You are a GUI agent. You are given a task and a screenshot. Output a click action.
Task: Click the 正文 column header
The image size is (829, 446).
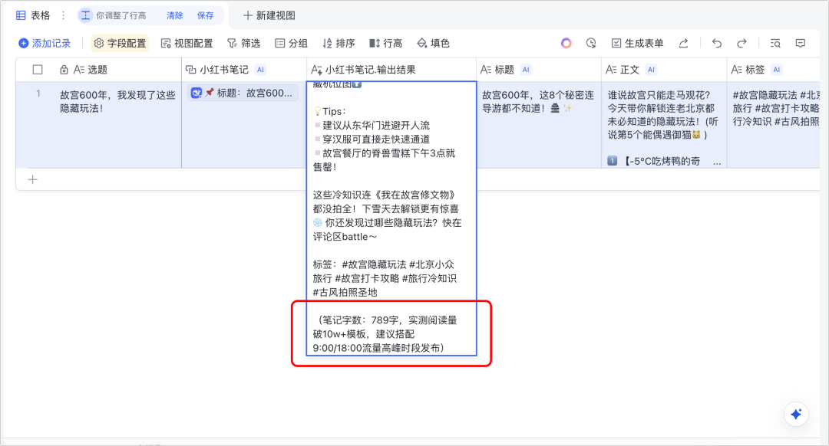(664, 70)
